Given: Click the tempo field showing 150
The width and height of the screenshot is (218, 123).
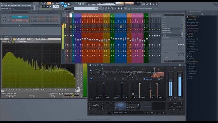Looking at the screenshot, I should (x=56, y=6).
